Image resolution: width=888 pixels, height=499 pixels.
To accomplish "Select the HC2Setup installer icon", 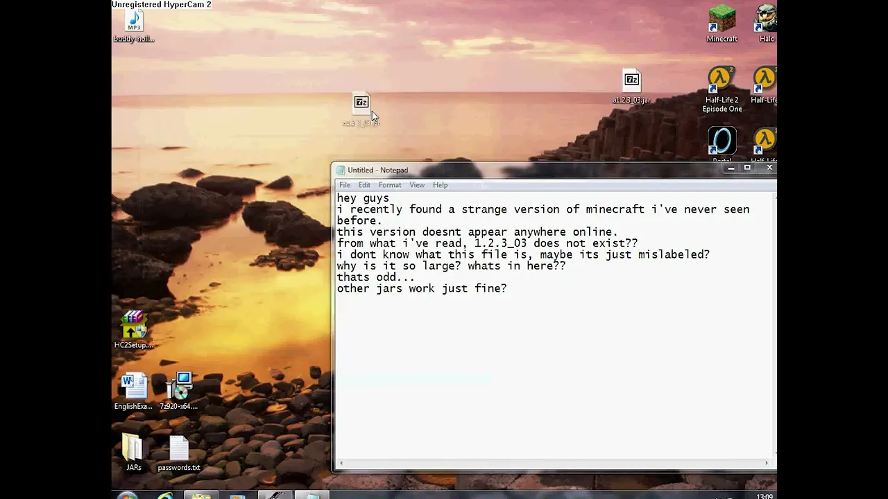I will click(x=134, y=327).
